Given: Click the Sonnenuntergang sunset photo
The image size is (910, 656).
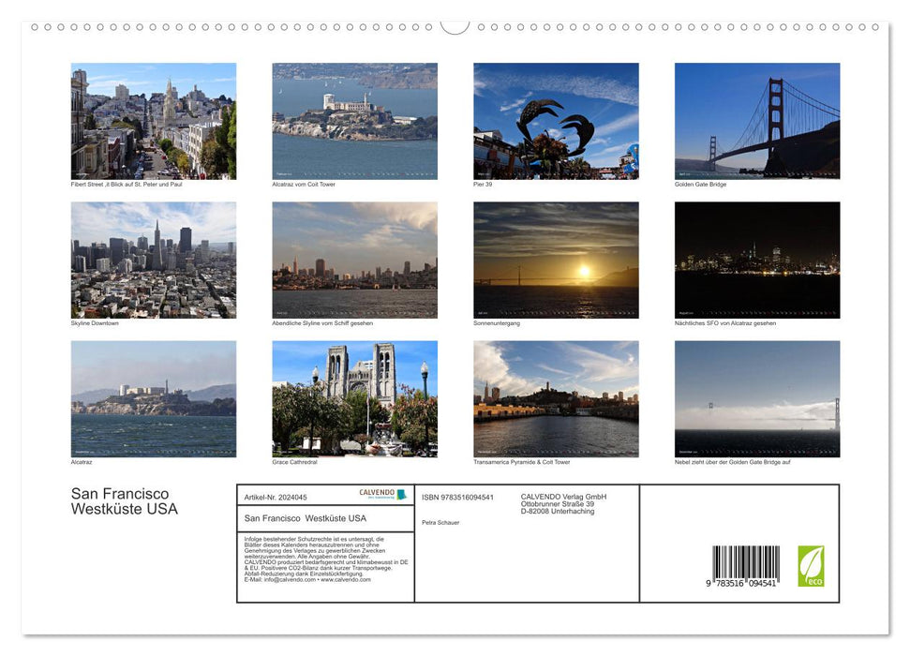Looking at the screenshot, I should (555, 259).
